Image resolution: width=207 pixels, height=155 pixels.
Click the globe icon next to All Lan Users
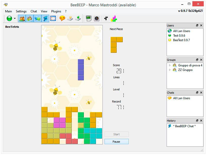coord(170,31)
